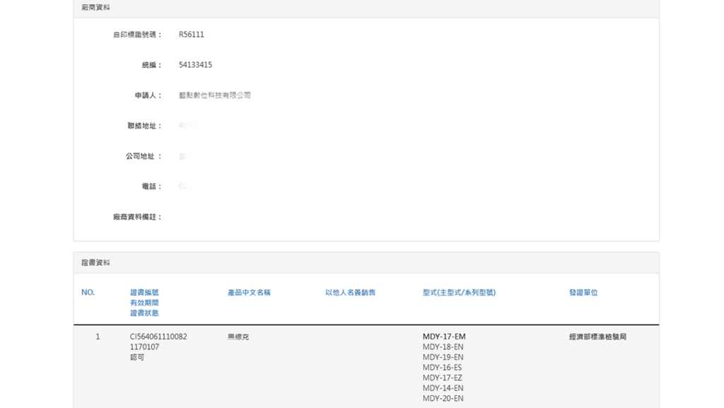Select main model MDY-17-EM
The width and height of the screenshot is (724, 408).
coord(444,337)
